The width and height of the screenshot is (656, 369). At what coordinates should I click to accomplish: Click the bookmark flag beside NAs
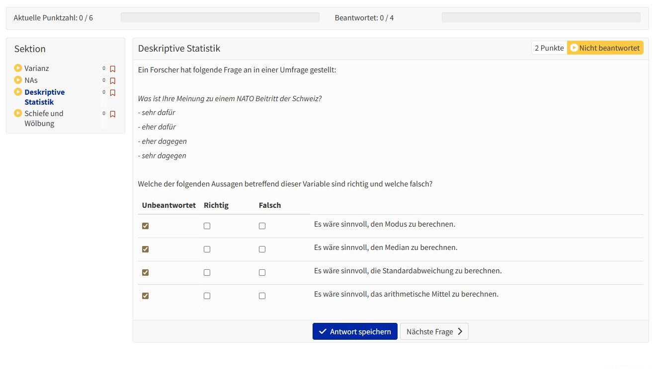point(113,80)
